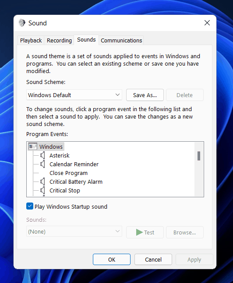
Task: Click the Browse... button
Action: tap(185, 232)
